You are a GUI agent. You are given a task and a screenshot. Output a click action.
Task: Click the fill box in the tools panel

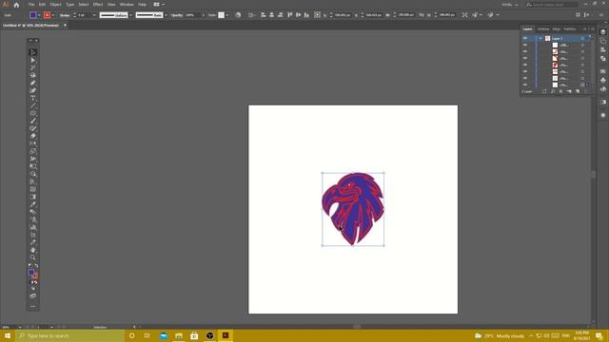31,273
